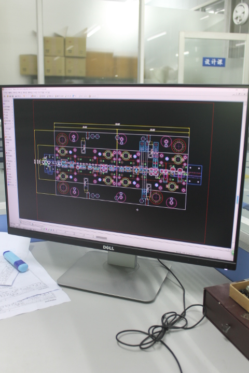Click the large red circle in drawing's upper-left
This screenshot has width=249, height=373.
(62, 139)
